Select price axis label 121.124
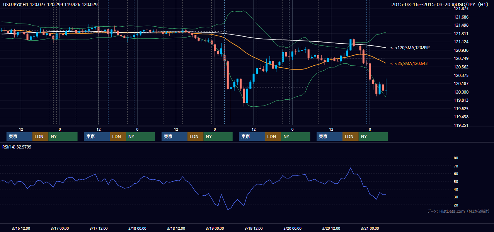Screen dimensions: 494x232 click(461, 42)
